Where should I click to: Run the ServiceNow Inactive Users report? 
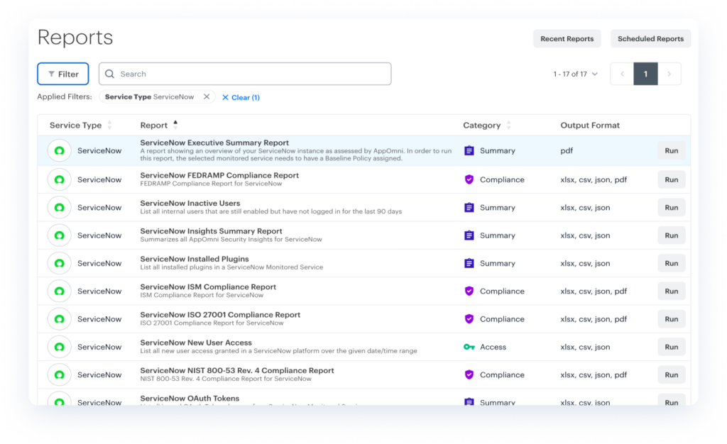[x=671, y=208]
